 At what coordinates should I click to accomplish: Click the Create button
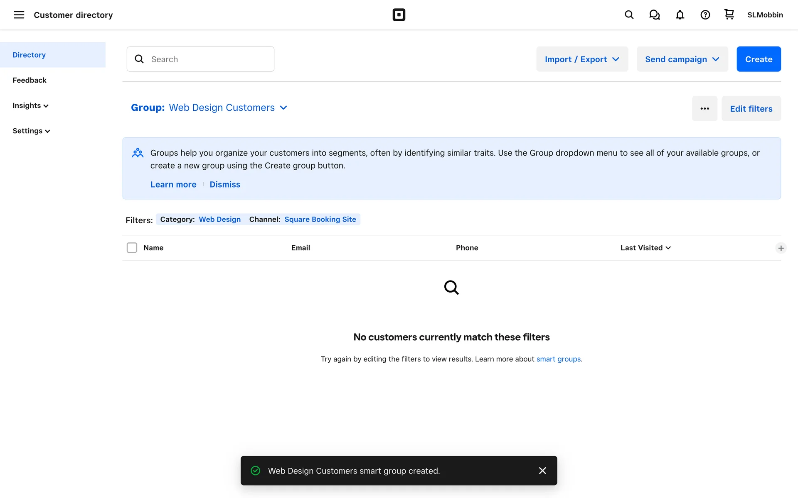(758, 59)
